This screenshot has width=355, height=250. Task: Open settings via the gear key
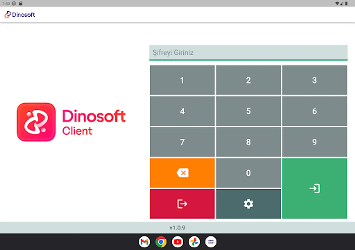(248, 204)
